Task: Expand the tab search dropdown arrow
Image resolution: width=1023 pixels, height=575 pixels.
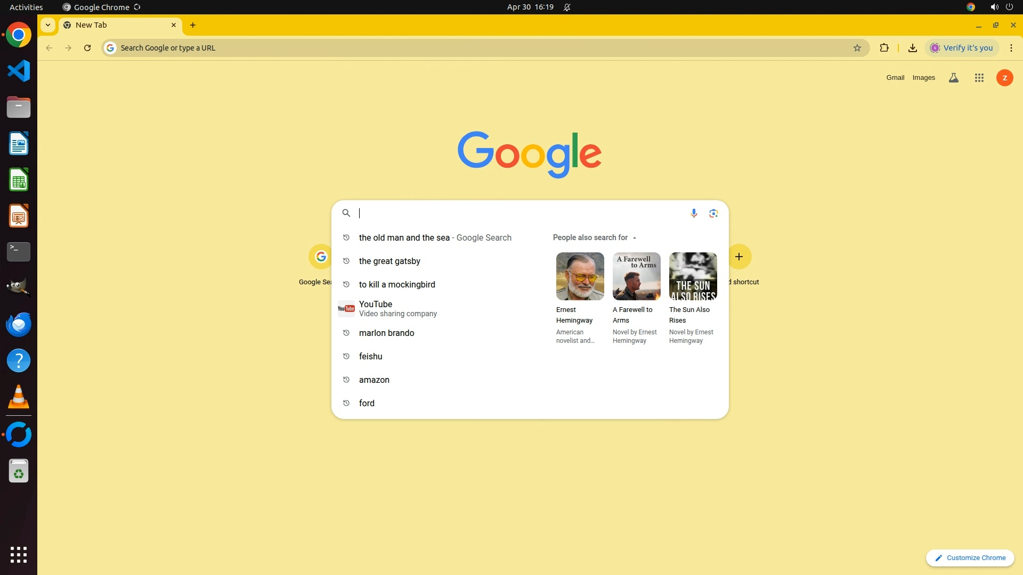Action: point(48,25)
